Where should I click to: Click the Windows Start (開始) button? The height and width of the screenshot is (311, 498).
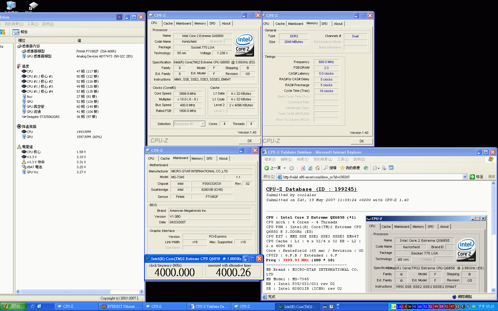click(x=13, y=307)
